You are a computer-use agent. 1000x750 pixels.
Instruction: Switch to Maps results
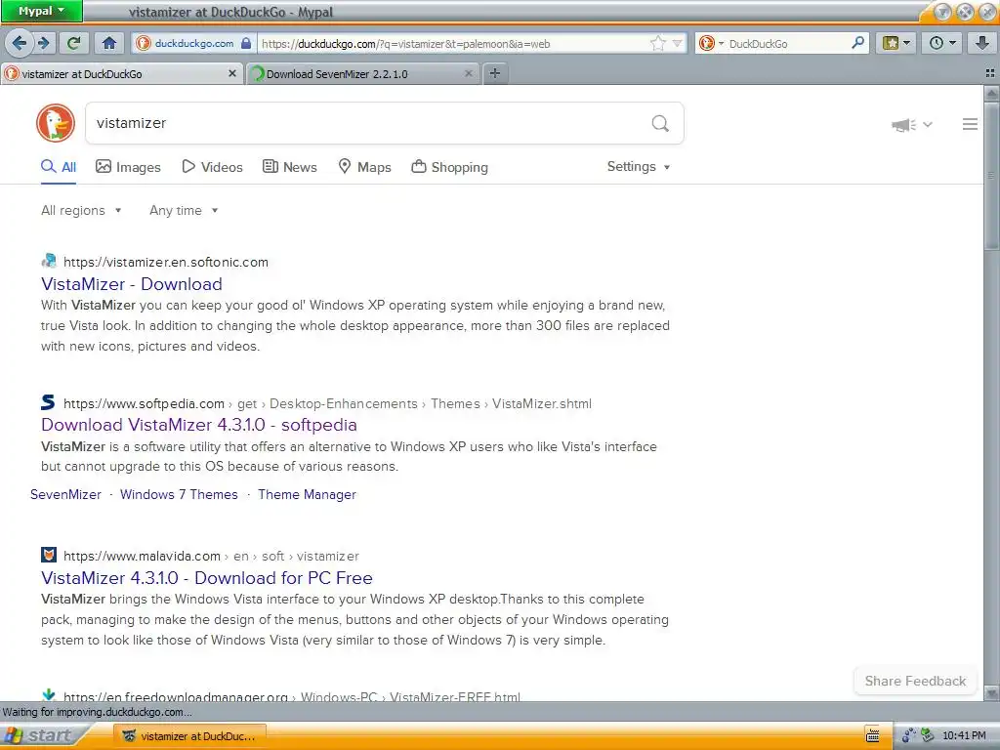pyautogui.click(x=364, y=167)
